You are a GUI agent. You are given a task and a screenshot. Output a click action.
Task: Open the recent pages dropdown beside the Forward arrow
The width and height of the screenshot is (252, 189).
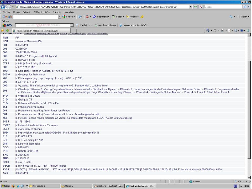pyautogui.click(x=13, y=7)
